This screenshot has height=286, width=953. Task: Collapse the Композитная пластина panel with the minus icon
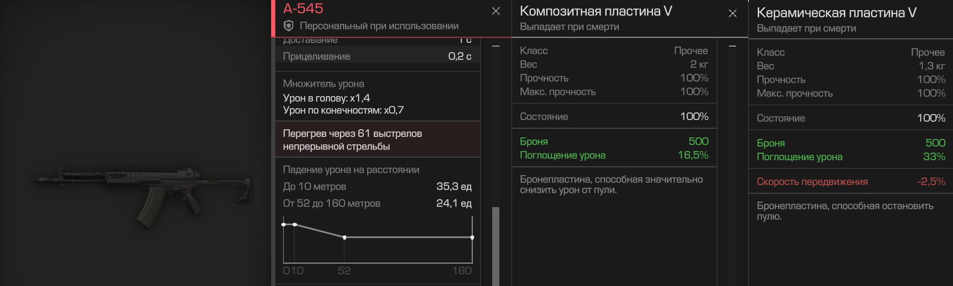click(733, 46)
